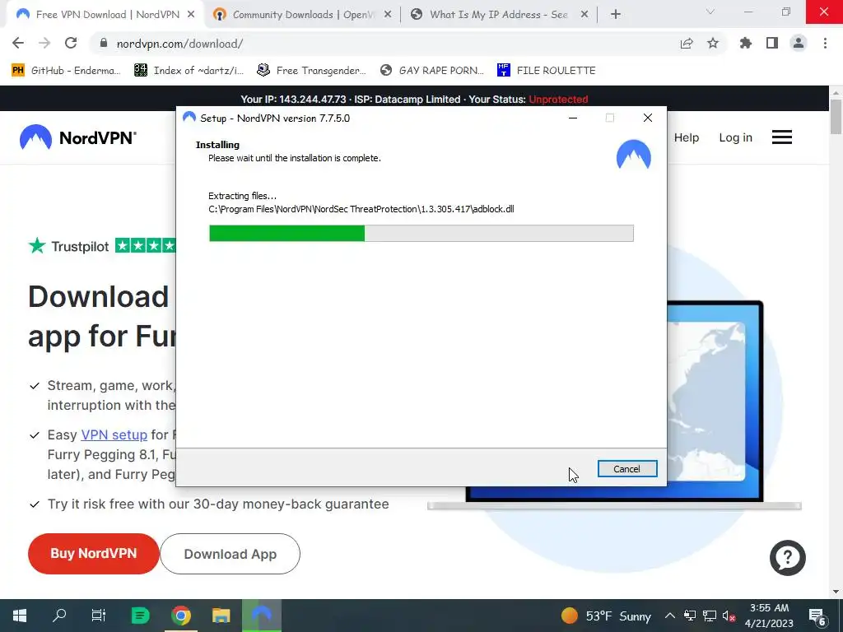Open the Chrome profile avatar
Screen dimensions: 843x632
[x=799, y=44]
